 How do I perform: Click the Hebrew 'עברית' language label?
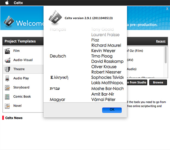pyautogui.click(x=55, y=88)
